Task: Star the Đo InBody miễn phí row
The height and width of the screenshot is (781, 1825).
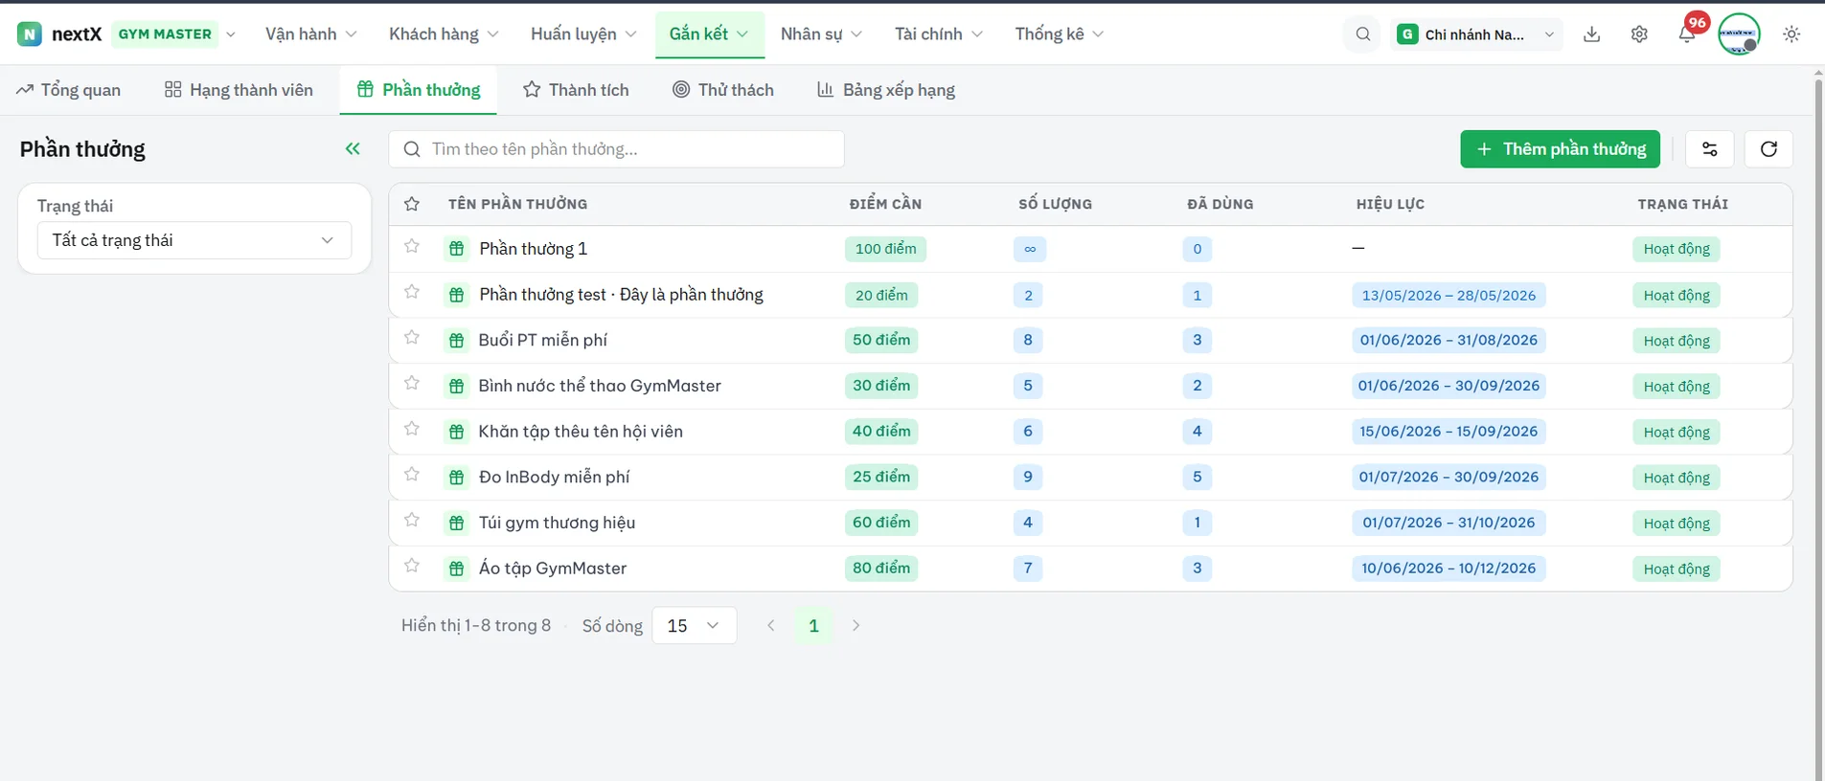Action: 412,475
